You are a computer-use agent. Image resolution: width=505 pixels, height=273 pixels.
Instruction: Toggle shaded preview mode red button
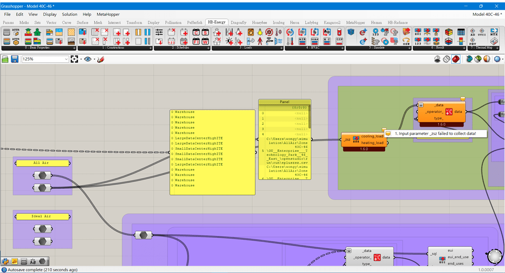(x=456, y=59)
